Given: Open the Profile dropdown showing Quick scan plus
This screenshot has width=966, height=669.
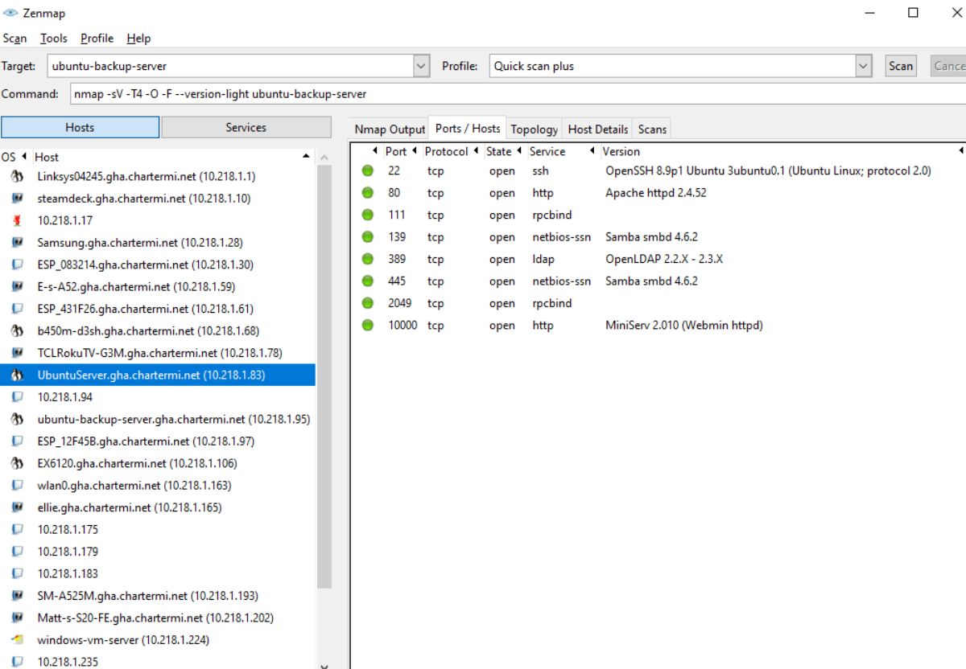Looking at the screenshot, I should [863, 66].
